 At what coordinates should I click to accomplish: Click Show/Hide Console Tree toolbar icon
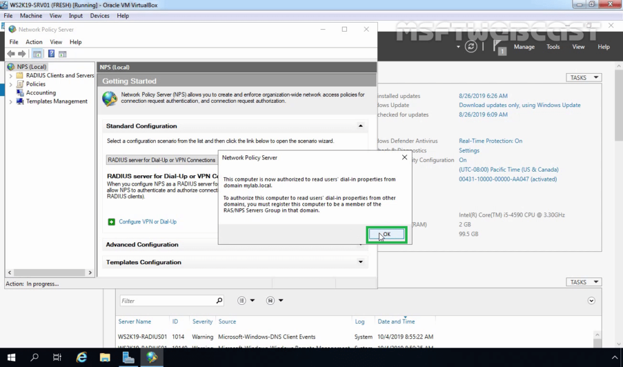37,54
